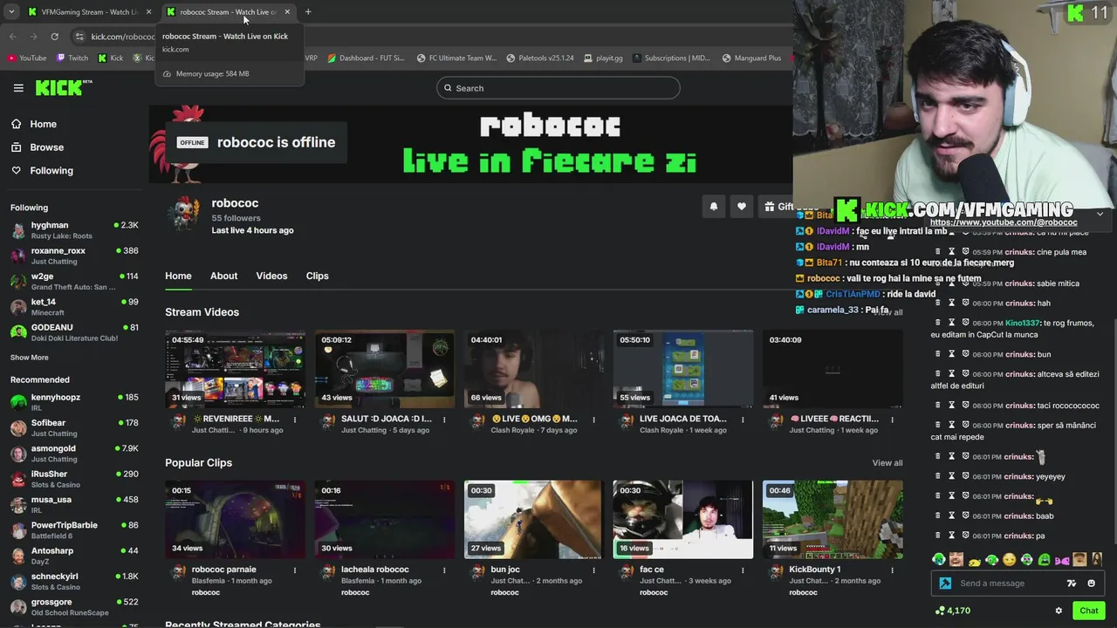Viewport: 1117px width, 628px height.
Task: Open a new browser tab
Action: tap(308, 12)
